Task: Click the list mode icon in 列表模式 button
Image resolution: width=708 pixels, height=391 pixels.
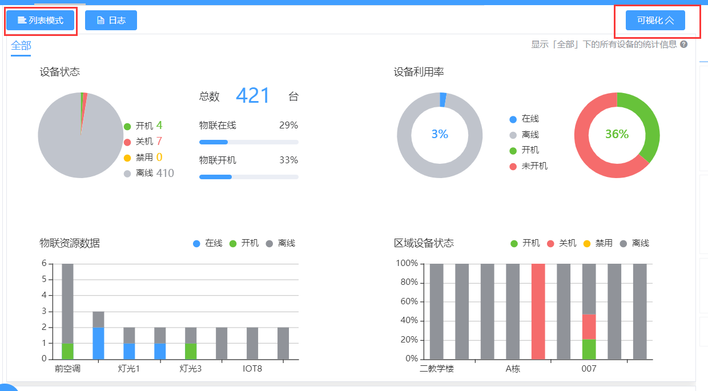Action: pyautogui.click(x=22, y=21)
